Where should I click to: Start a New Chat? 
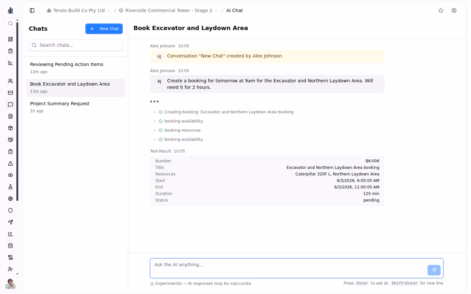click(x=104, y=29)
